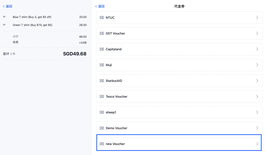Click the 税费 tax label
266x155 pixels.
(15, 42)
